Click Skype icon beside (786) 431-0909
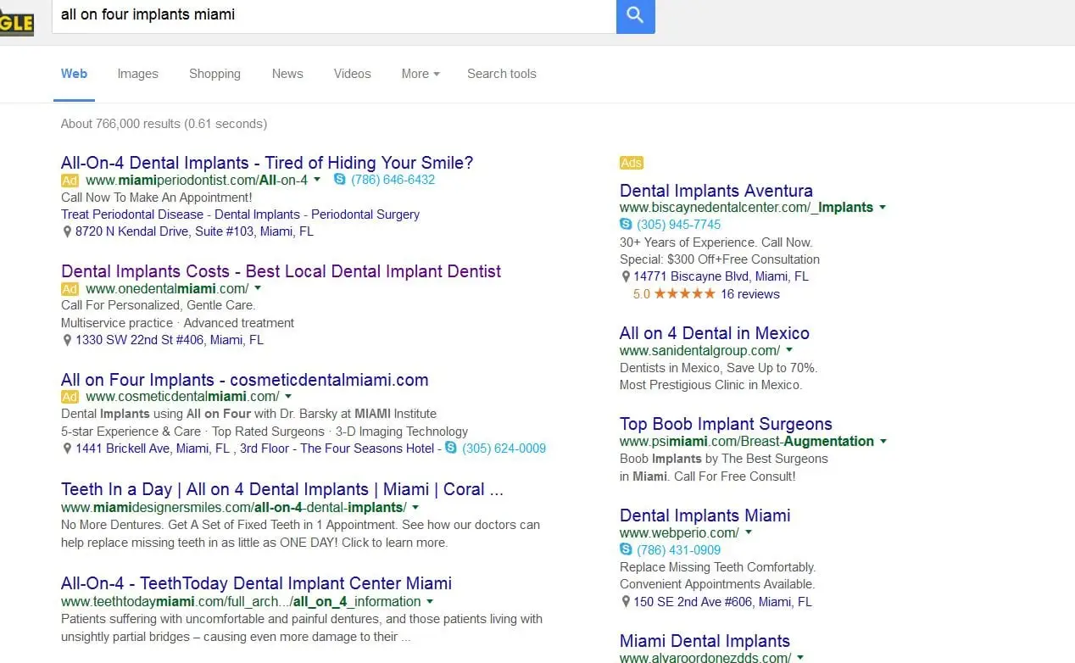1075x663 pixels. click(626, 550)
